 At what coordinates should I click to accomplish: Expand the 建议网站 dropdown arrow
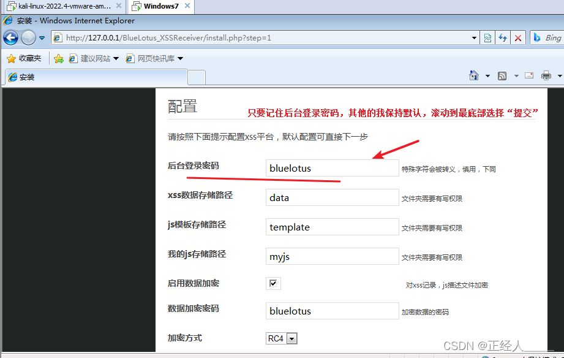tap(116, 58)
